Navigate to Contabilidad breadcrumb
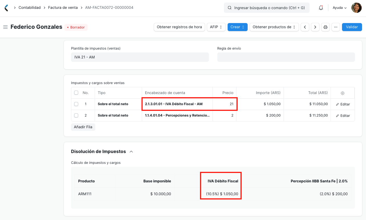The width and height of the screenshot is (366, 220). 30,8
